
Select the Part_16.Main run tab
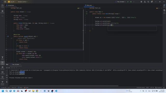pyautogui.click(x=16, y=64)
